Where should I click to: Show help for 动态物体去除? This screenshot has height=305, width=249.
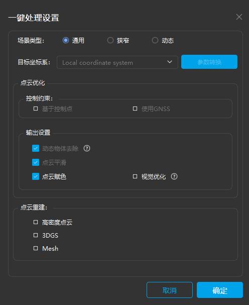[87, 148]
